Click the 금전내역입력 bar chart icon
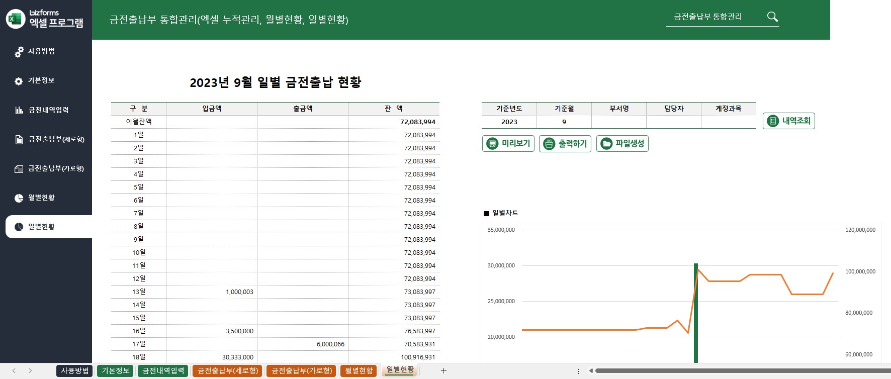The image size is (891, 379). (19, 110)
